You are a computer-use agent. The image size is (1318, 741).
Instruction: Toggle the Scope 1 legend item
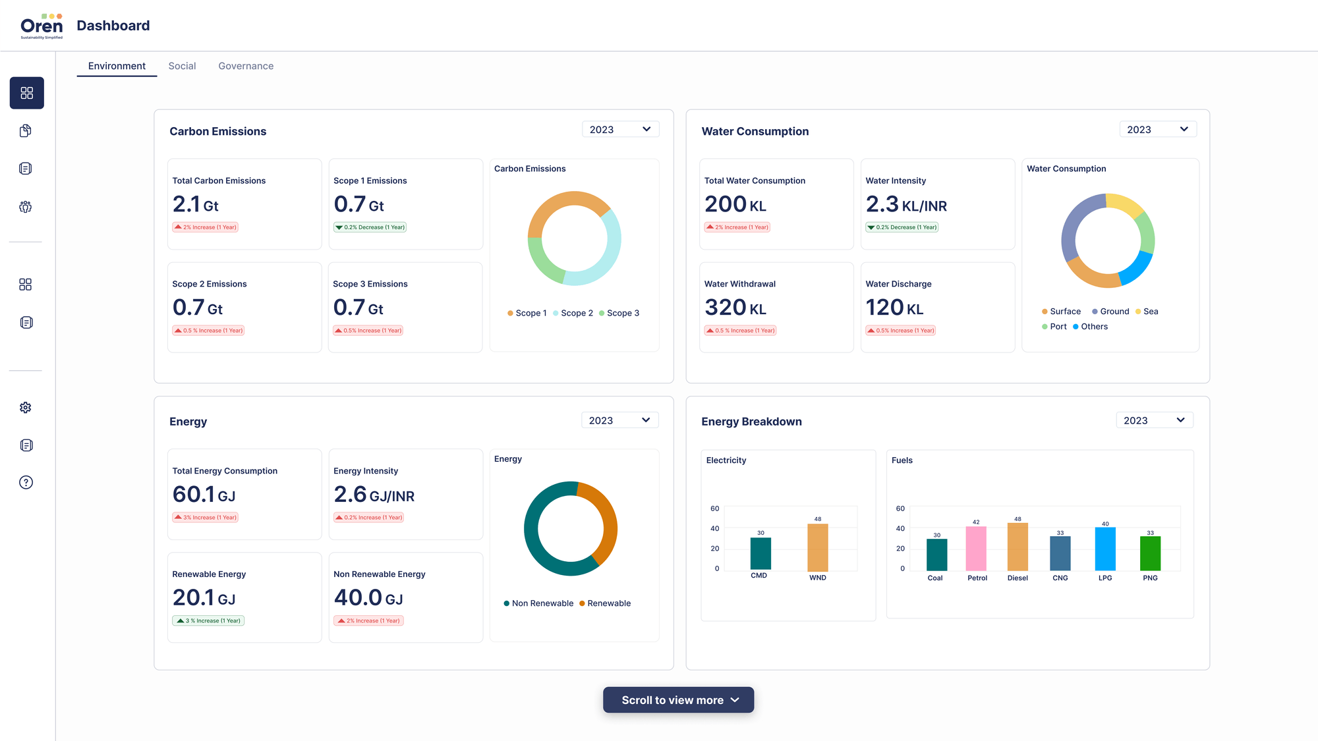(x=527, y=313)
